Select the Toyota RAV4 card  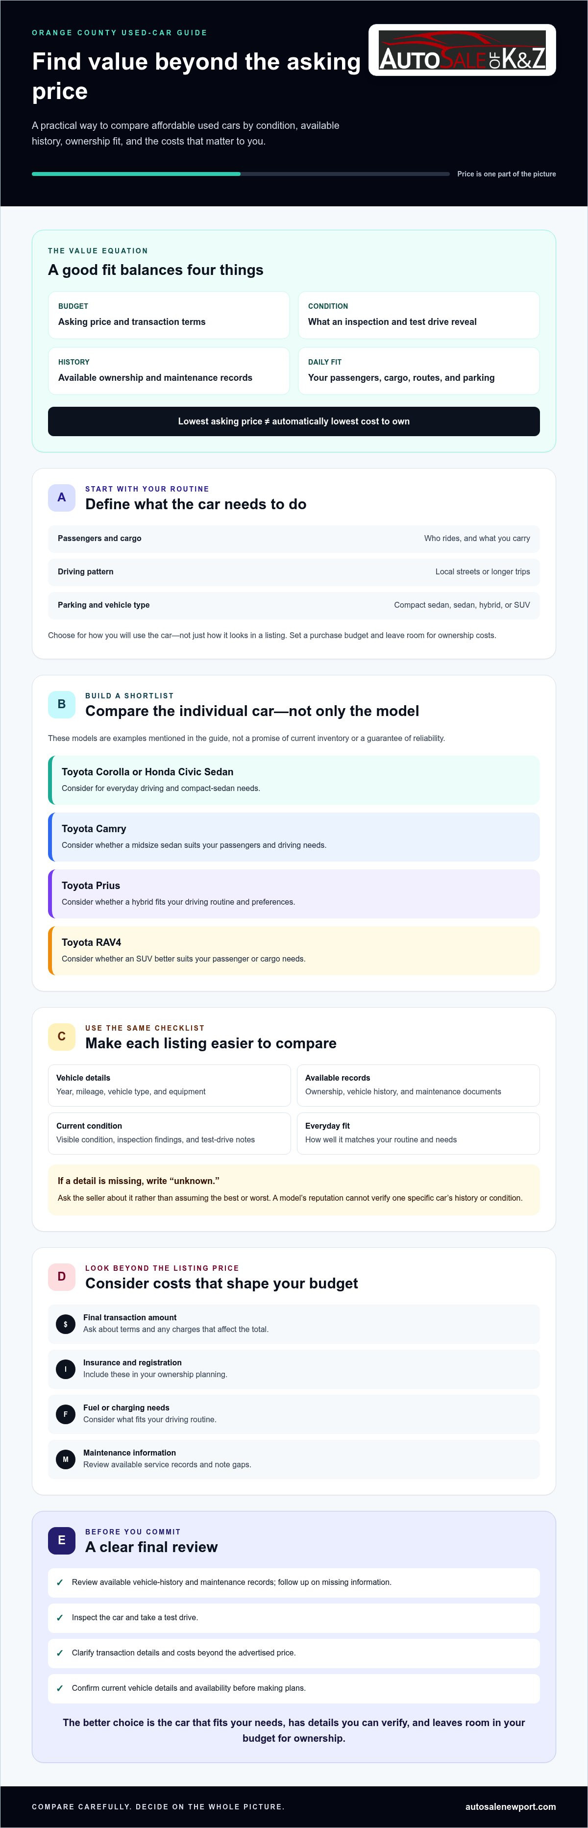tap(294, 951)
